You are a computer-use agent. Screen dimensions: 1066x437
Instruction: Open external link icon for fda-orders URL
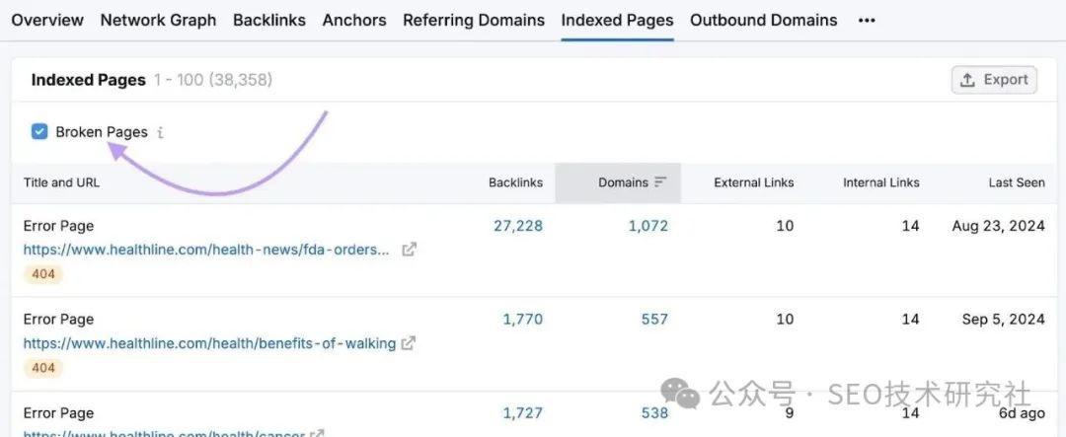point(409,250)
